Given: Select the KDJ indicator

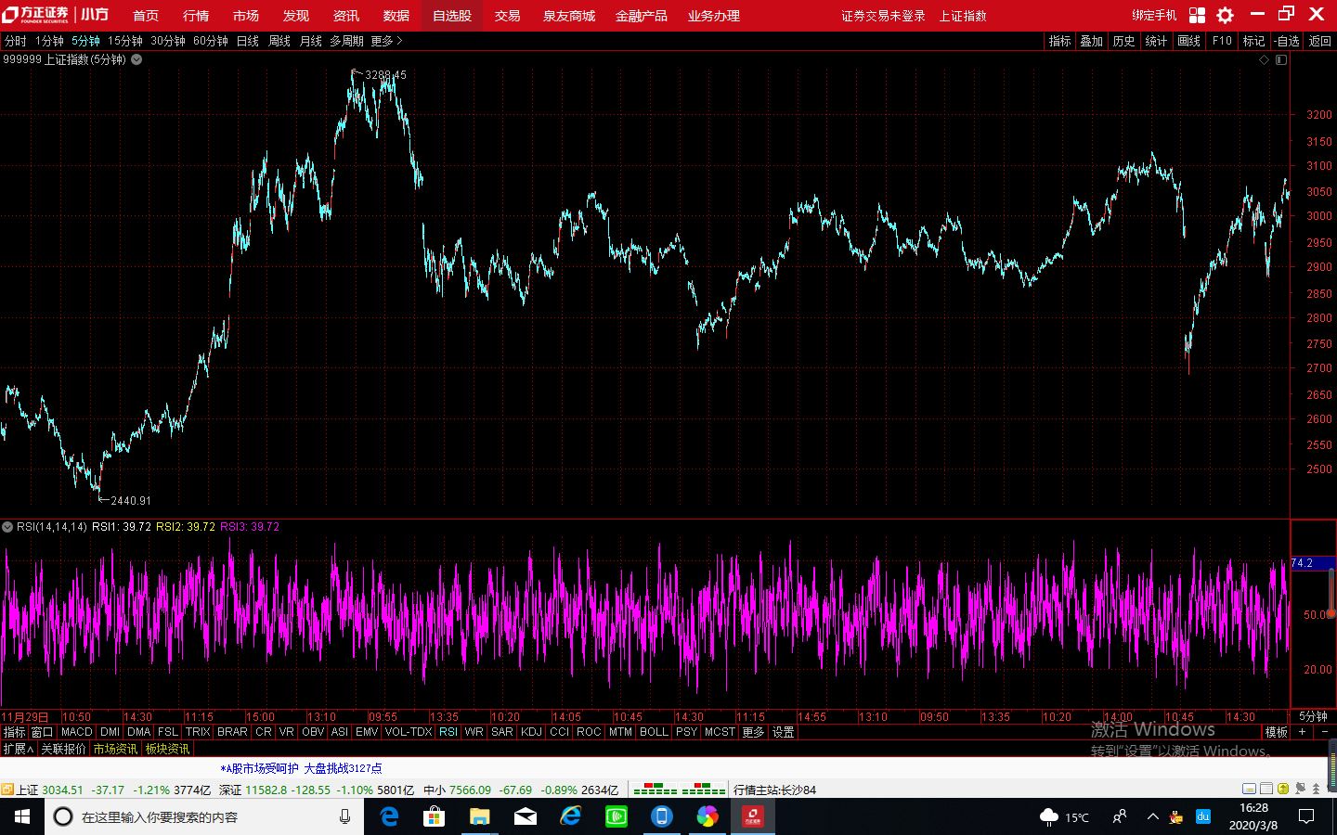Looking at the screenshot, I should coord(531,732).
